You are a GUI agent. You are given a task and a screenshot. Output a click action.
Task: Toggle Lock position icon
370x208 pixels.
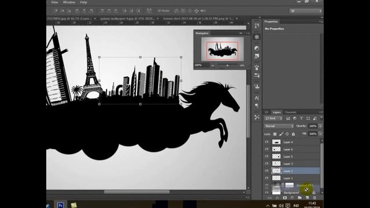(287, 134)
